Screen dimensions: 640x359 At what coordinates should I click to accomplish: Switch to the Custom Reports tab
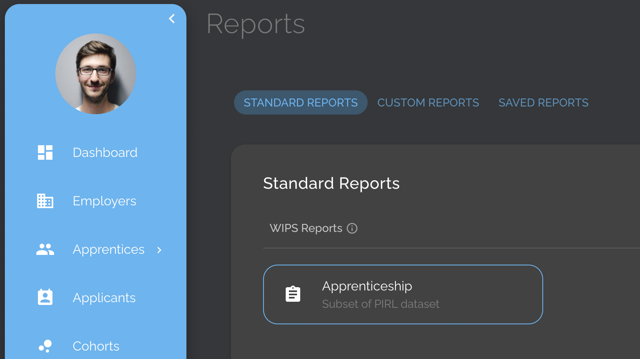(428, 102)
